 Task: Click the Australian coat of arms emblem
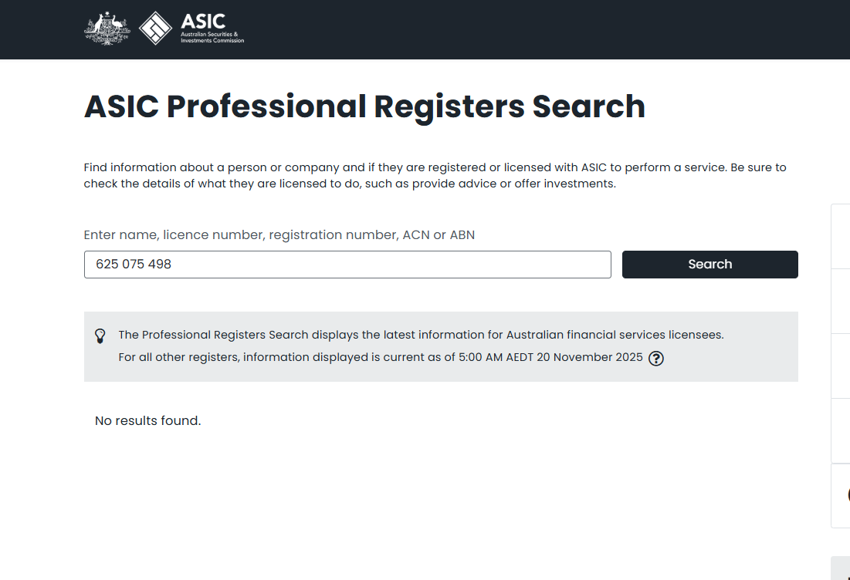pyautogui.click(x=107, y=29)
